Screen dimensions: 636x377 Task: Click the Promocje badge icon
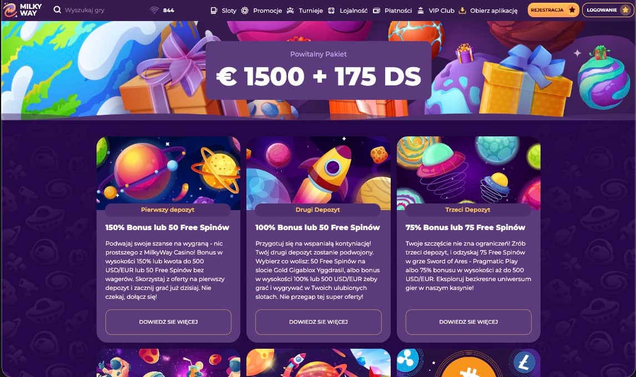point(245,11)
